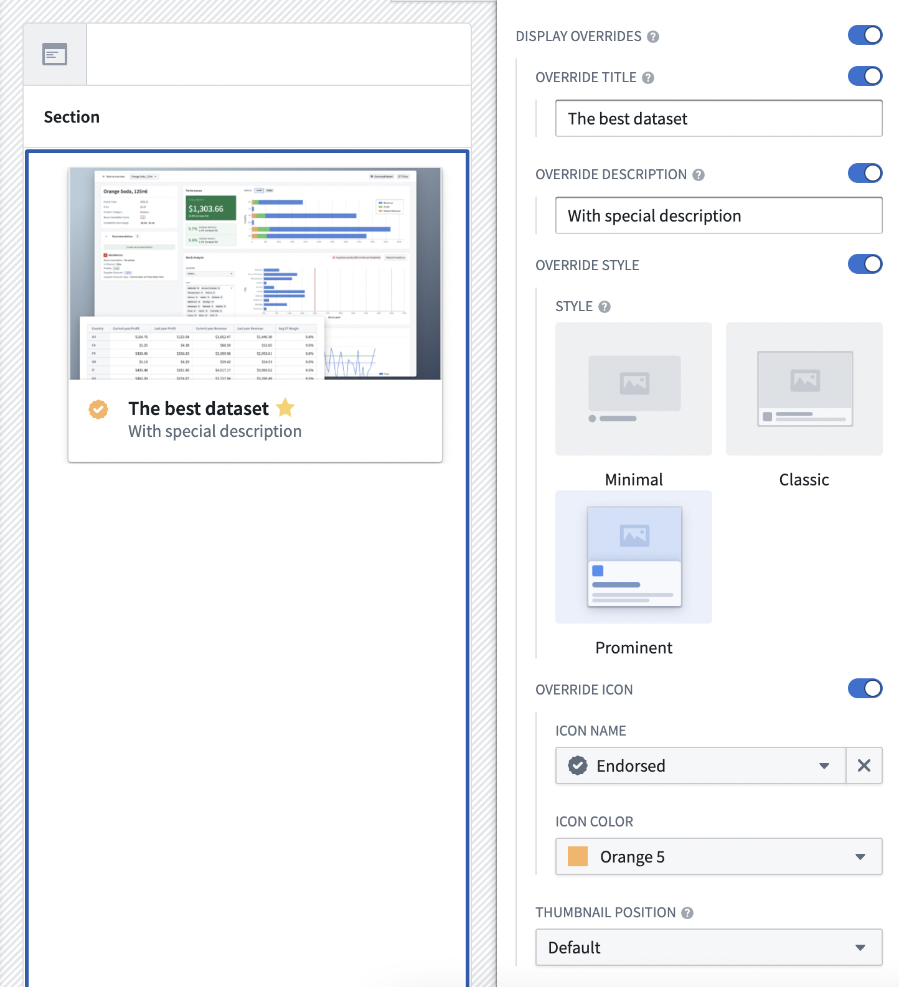Screen dimensions: 899x987
Task: Disable the Display Overrides toggle
Action: [865, 35]
